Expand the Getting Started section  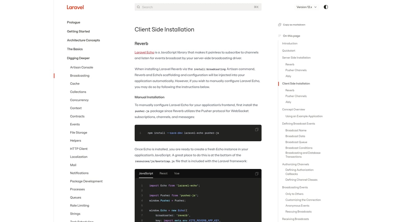point(78,31)
